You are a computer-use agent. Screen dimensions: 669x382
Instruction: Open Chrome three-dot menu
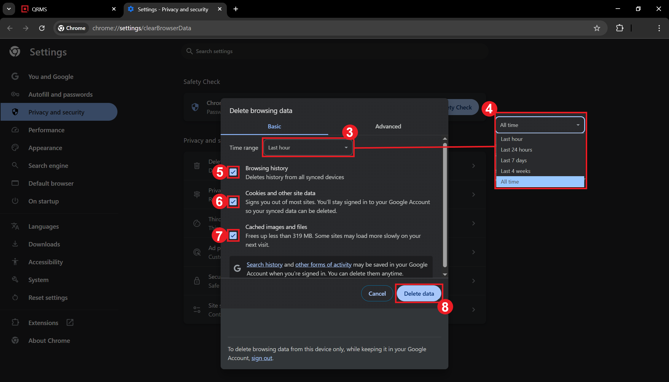(659, 28)
